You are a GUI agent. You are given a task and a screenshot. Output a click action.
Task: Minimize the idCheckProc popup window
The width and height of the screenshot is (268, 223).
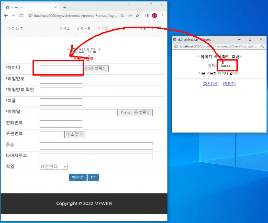[239, 39]
